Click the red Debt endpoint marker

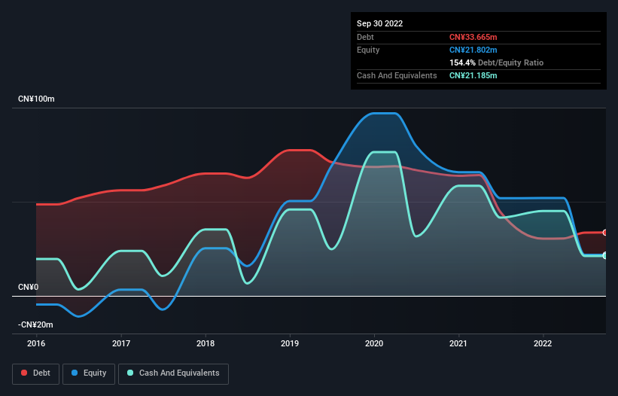tap(605, 233)
